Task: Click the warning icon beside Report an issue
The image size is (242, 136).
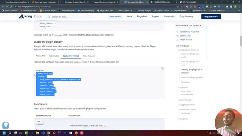Action: click(x=177, y=40)
